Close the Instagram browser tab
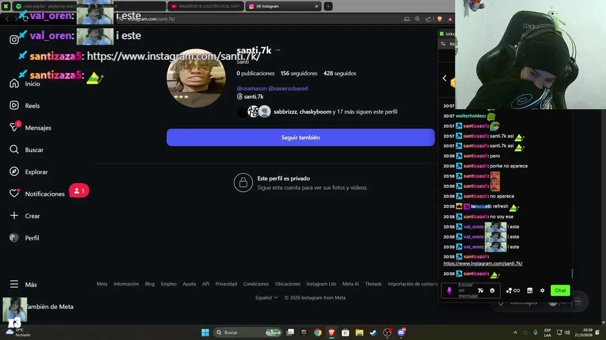 click(x=317, y=6)
